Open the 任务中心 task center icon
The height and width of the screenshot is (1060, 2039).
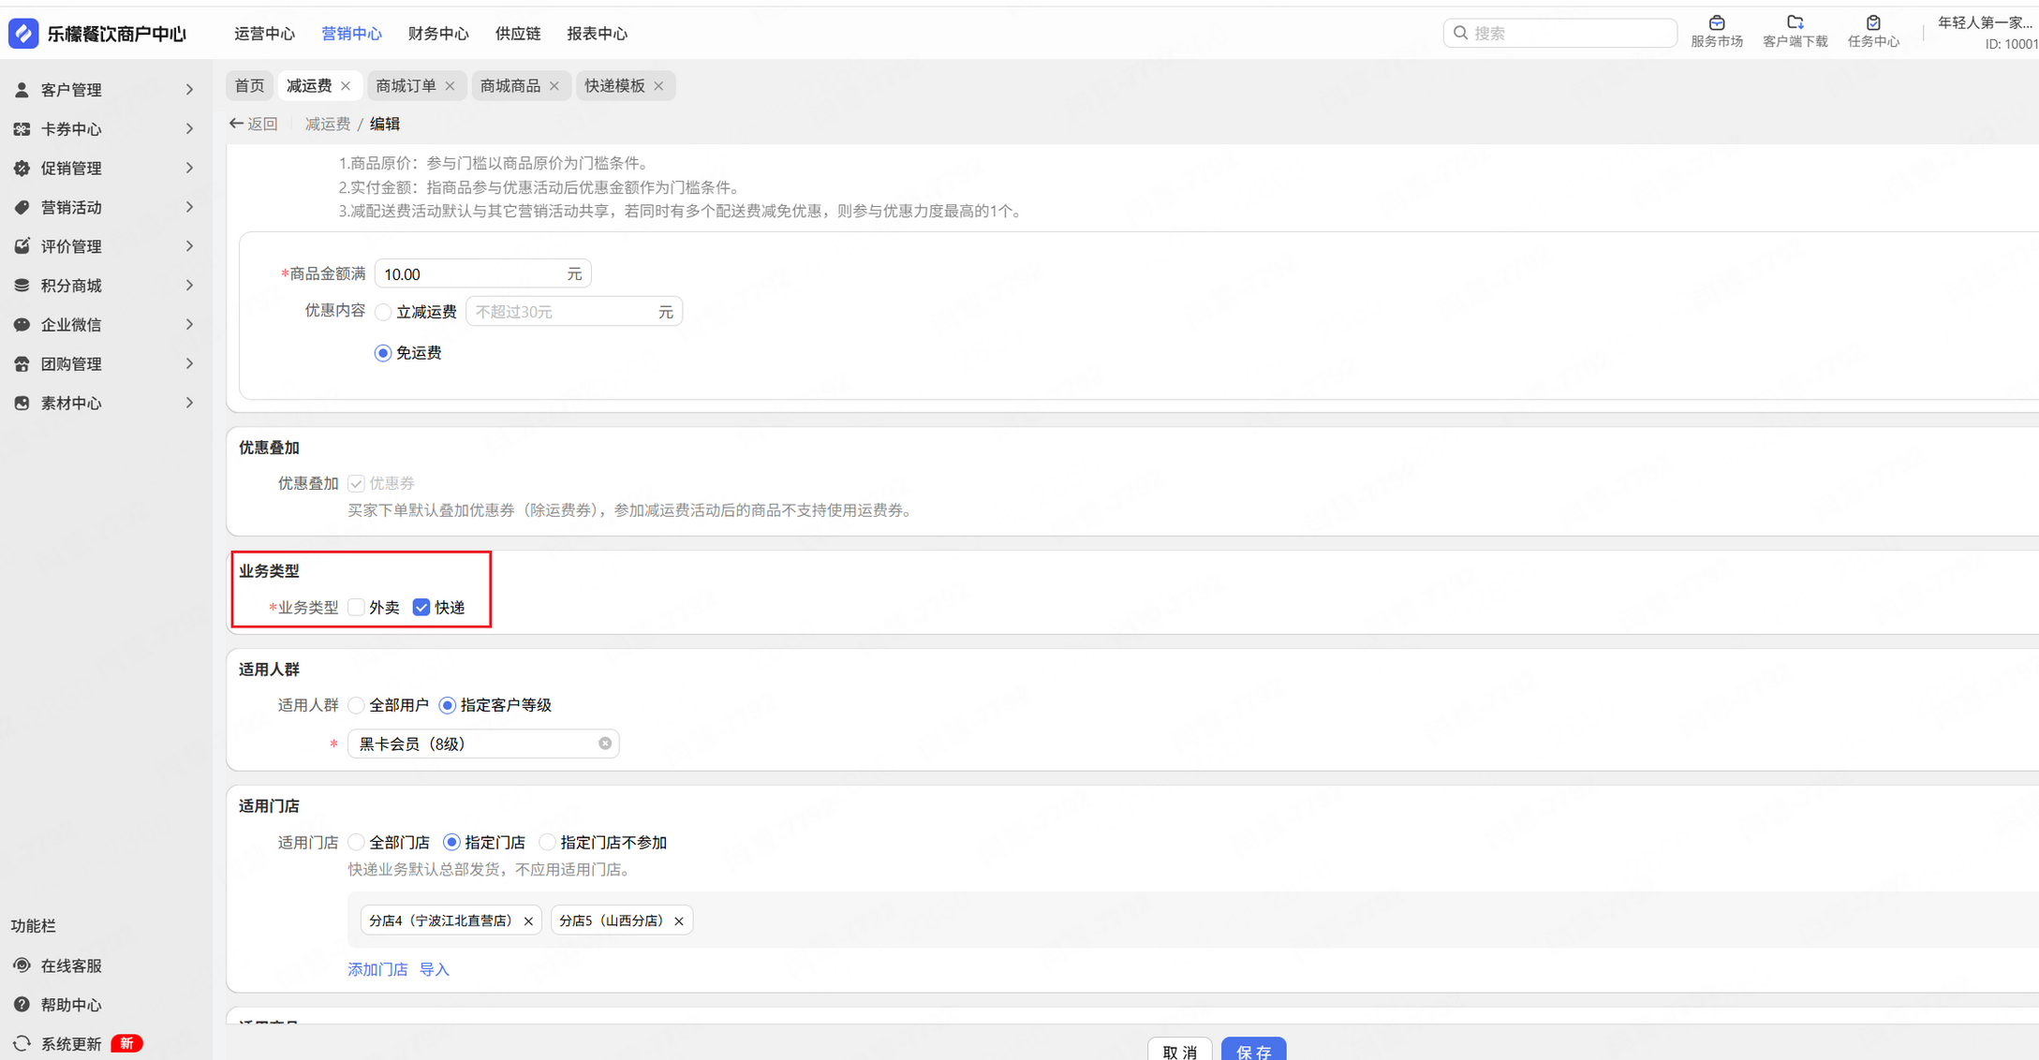click(1873, 23)
